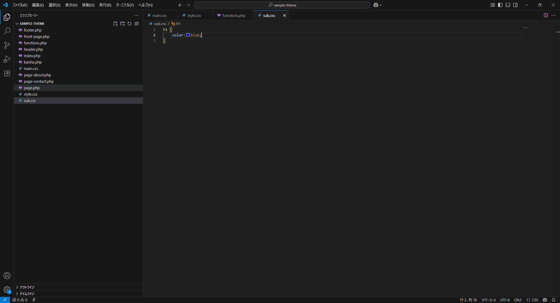This screenshot has height=303, width=560.
Task: Switch to the style.css tab
Action: click(x=195, y=15)
